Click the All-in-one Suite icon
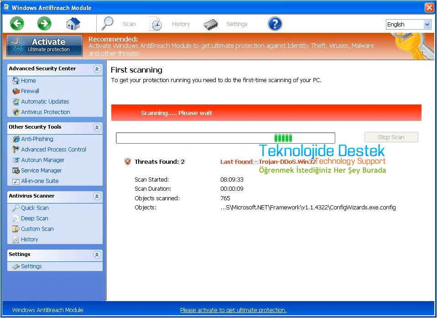The image size is (437, 318). 16,181
